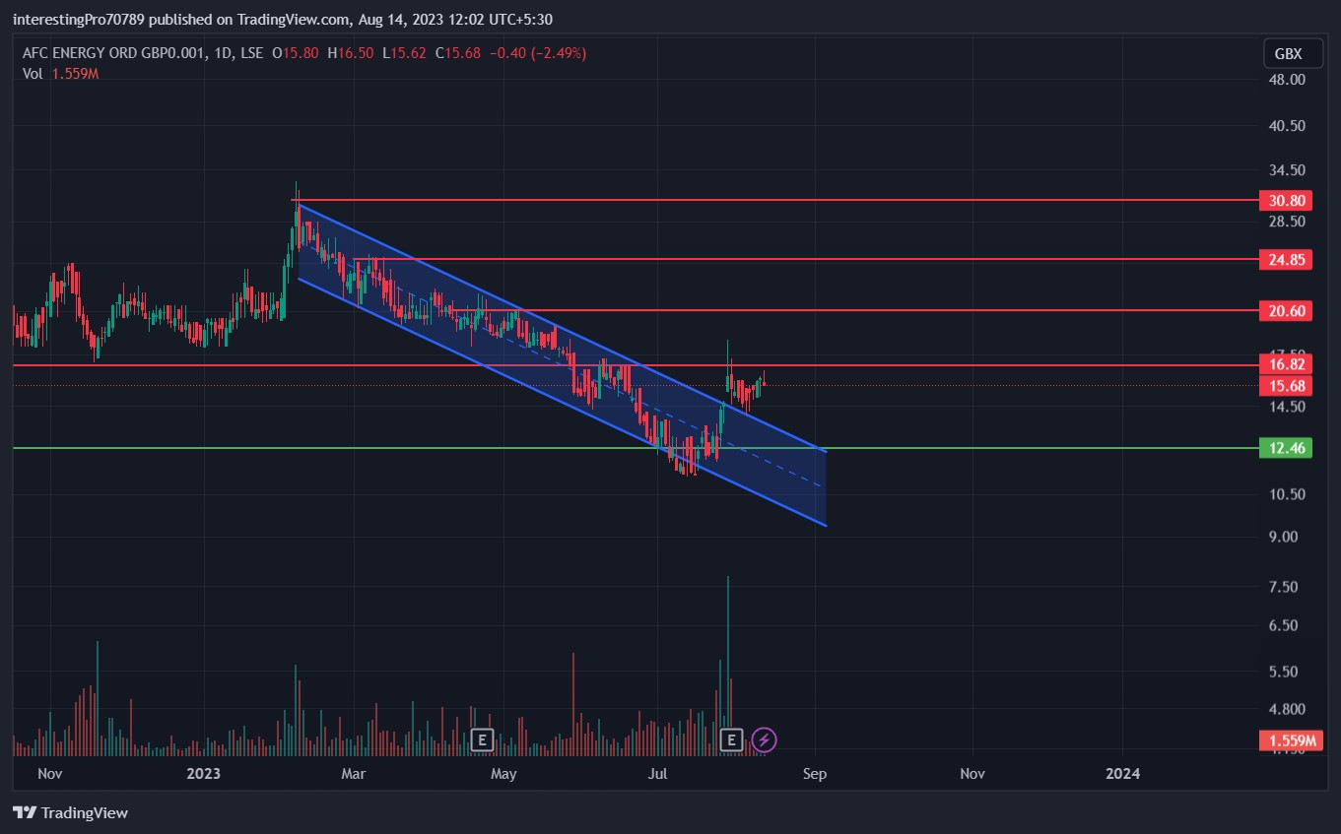The width and height of the screenshot is (1341, 834).
Task: Click the 1D interval label in chart legend
Action: (x=225, y=53)
